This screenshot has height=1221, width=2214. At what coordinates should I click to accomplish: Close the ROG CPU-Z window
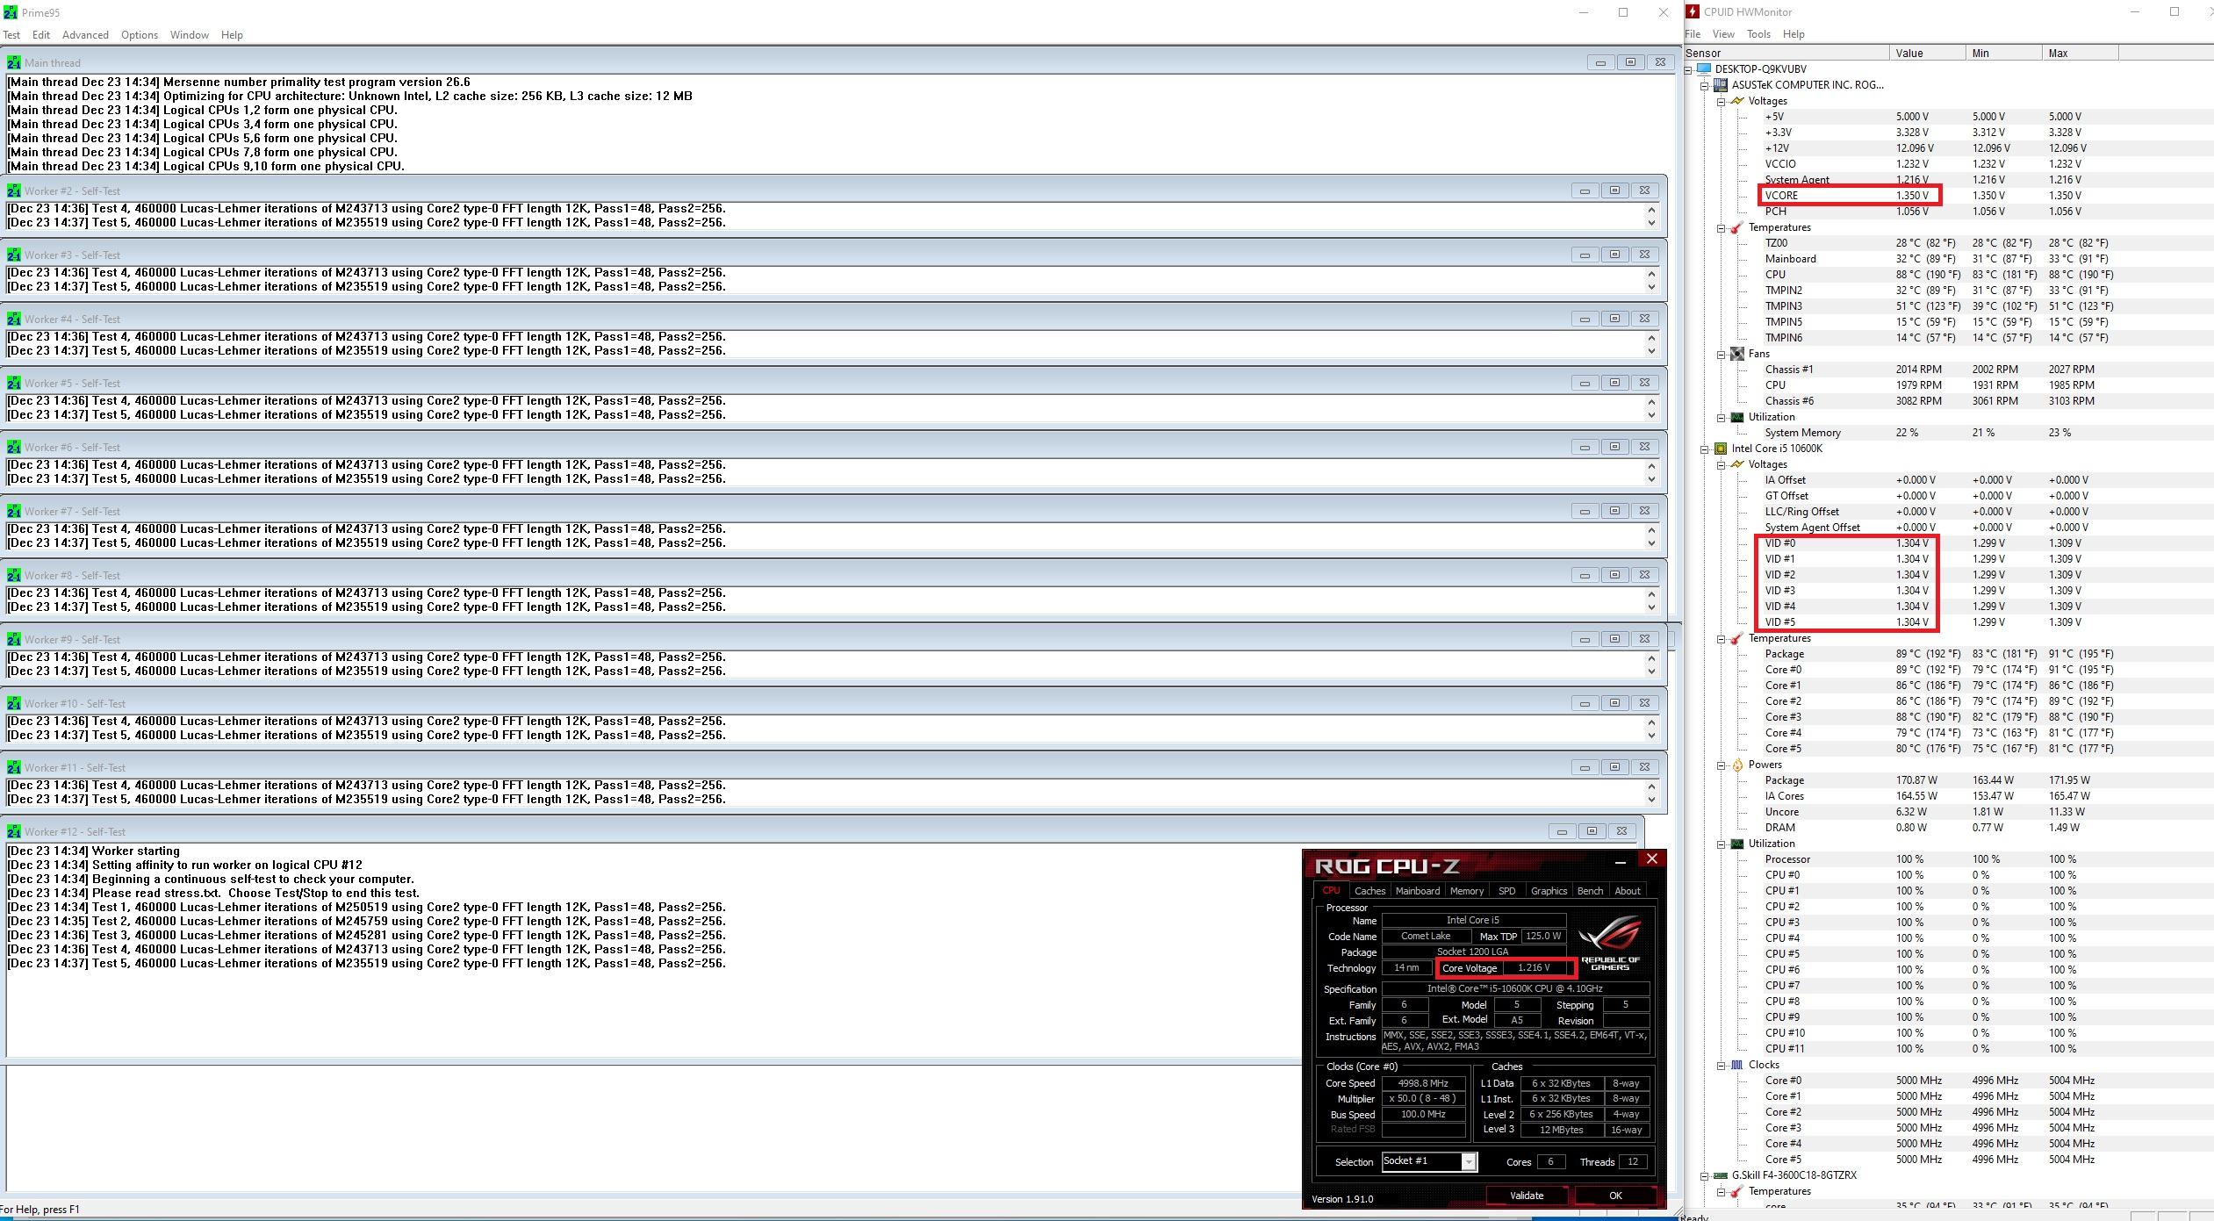tap(1651, 858)
